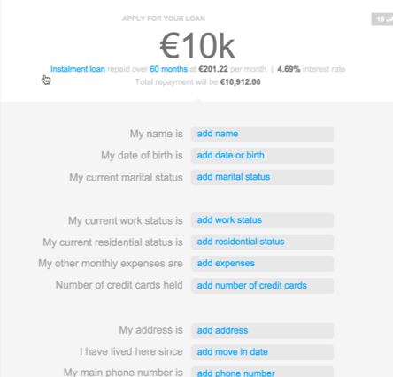Click the add expenses field

262,264
